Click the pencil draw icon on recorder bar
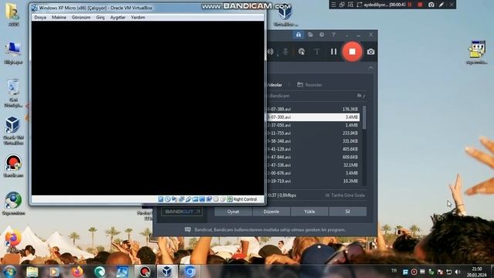The image size is (494, 278). coord(442,5)
